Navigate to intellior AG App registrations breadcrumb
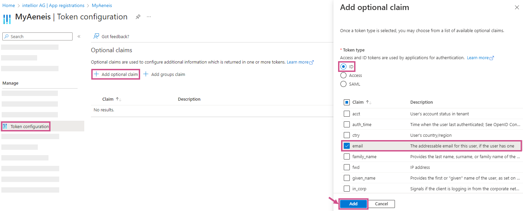This screenshot has width=523, height=211. (53, 6)
